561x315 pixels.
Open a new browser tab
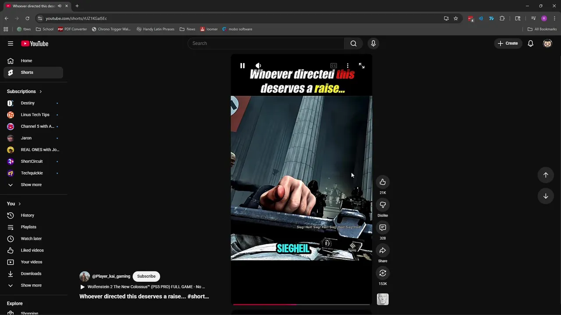tap(77, 6)
